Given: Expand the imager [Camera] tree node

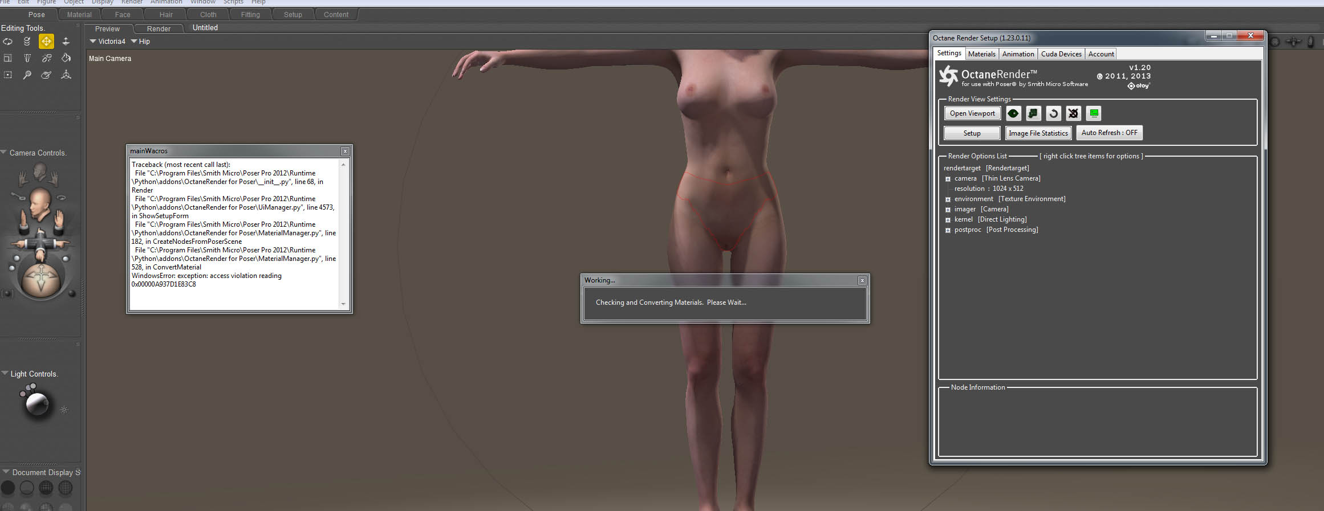Looking at the screenshot, I should tap(948, 210).
